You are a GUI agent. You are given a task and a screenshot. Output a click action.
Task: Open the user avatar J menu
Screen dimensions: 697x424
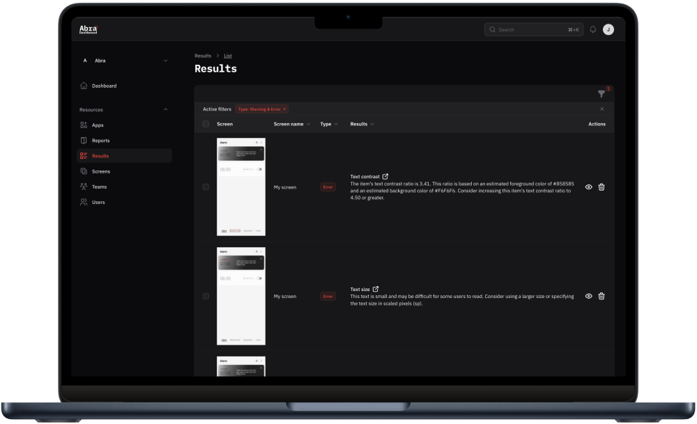[608, 29]
